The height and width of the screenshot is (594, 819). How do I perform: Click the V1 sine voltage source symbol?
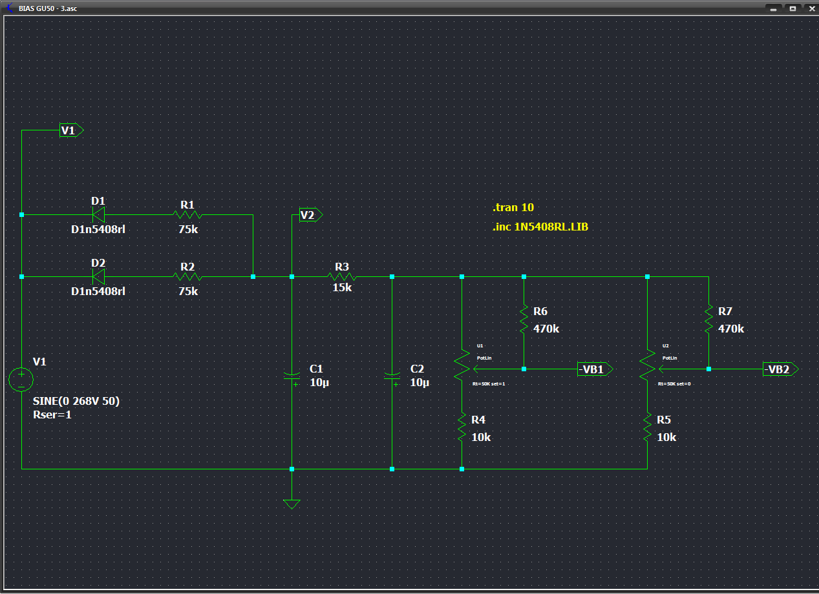(x=21, y=379)
